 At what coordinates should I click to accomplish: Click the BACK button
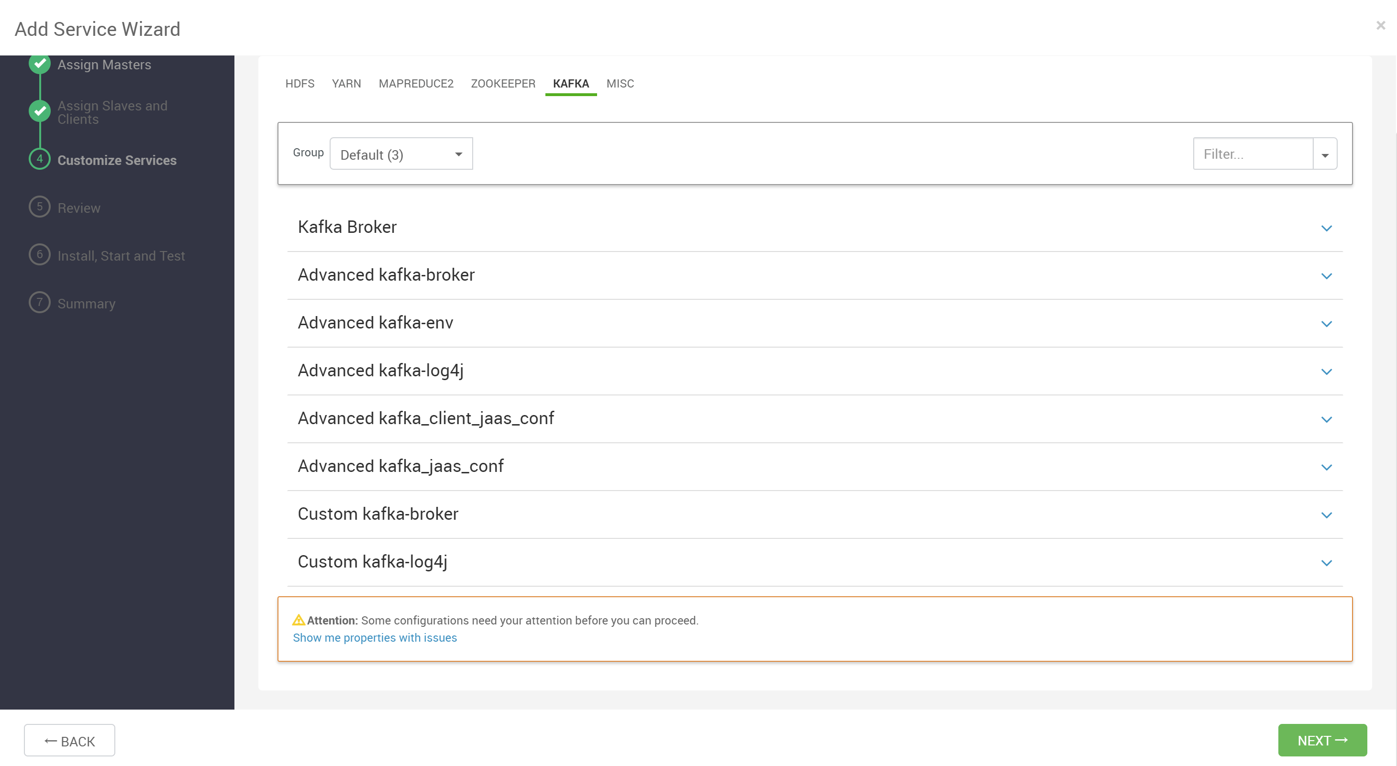click(x=69, y=740)
